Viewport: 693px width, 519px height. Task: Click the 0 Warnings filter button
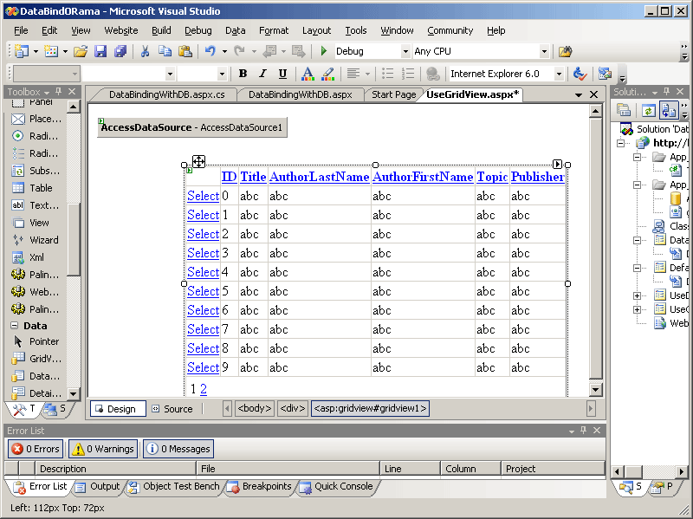pyautogui.click(x=102, y=449)
